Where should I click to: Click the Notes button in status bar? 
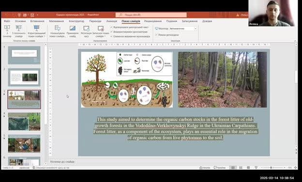click(x=205, y=168)
